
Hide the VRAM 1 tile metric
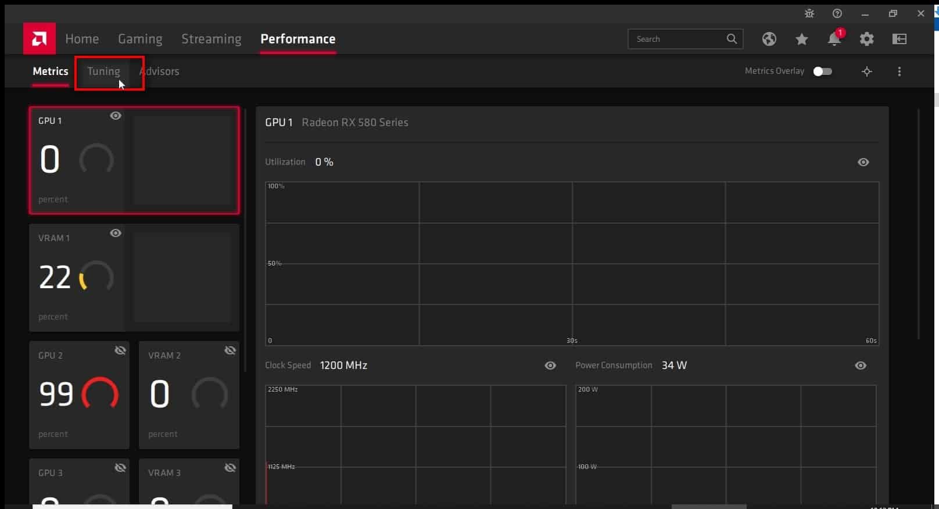pyautogui.click(x=116, y=233)
